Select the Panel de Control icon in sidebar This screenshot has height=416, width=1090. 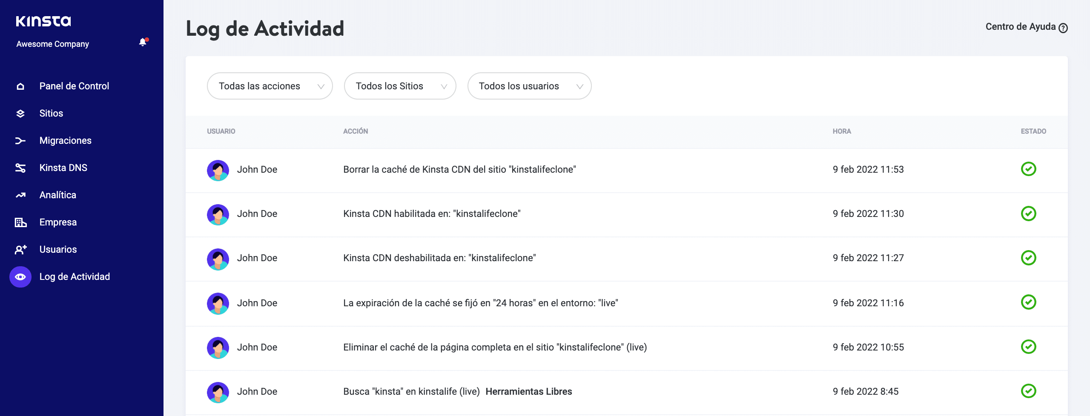(20, 85)
